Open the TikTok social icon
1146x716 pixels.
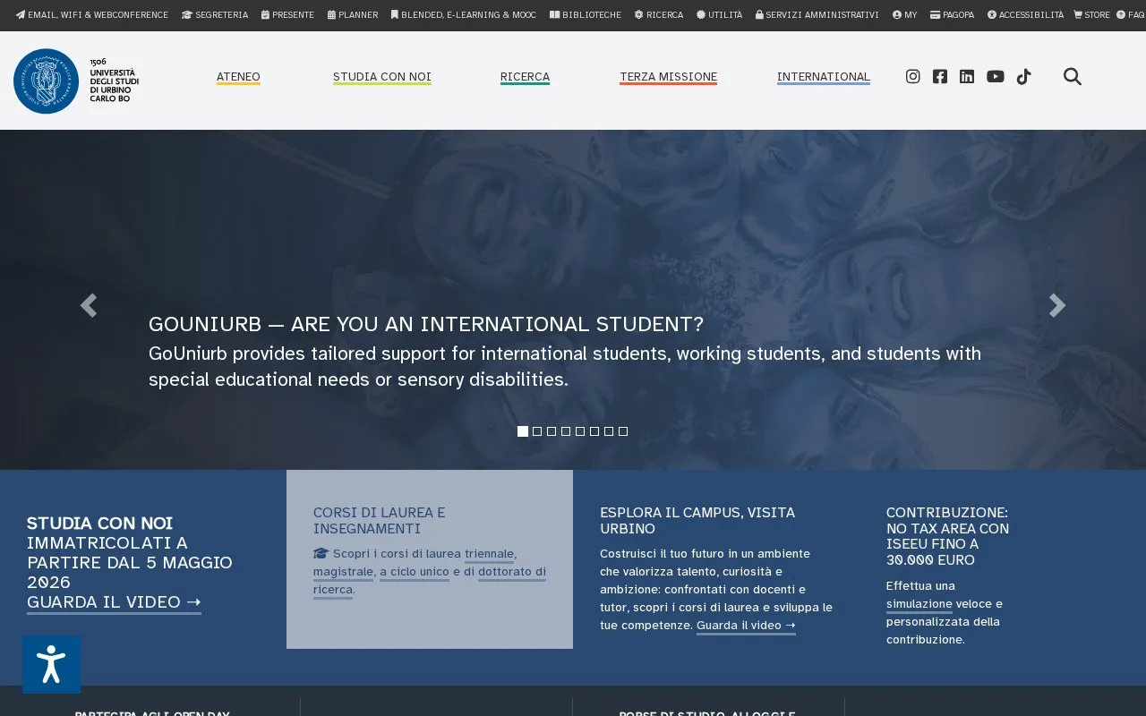(x=1023, y=77)
